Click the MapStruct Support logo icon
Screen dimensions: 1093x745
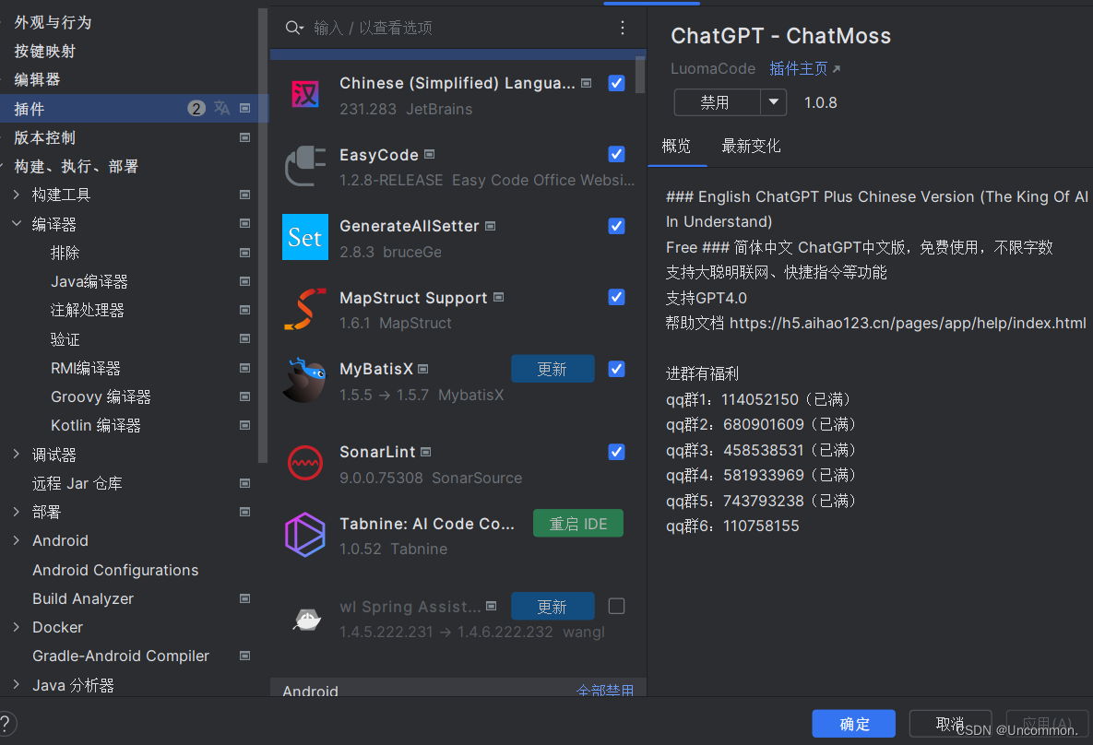point(305,309)
